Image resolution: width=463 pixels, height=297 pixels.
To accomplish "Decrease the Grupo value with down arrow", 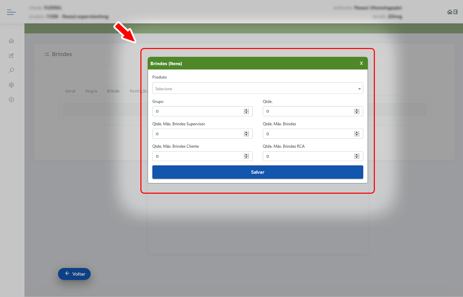I will click(246, 113).
